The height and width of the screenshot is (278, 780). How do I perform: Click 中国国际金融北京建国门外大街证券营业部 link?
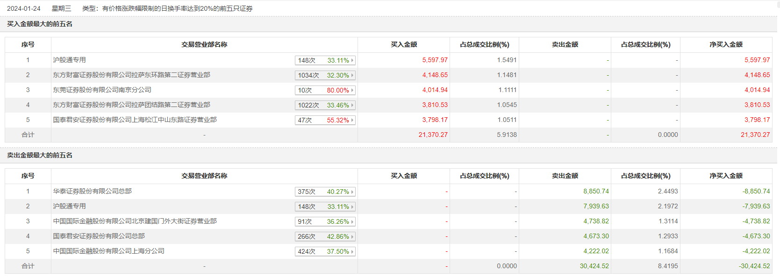pyautogui.click(x=135, y=221)
